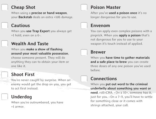Tick the Cautious move checkbox
This screenshot has height=119, width=156.
tap(5, 26)
